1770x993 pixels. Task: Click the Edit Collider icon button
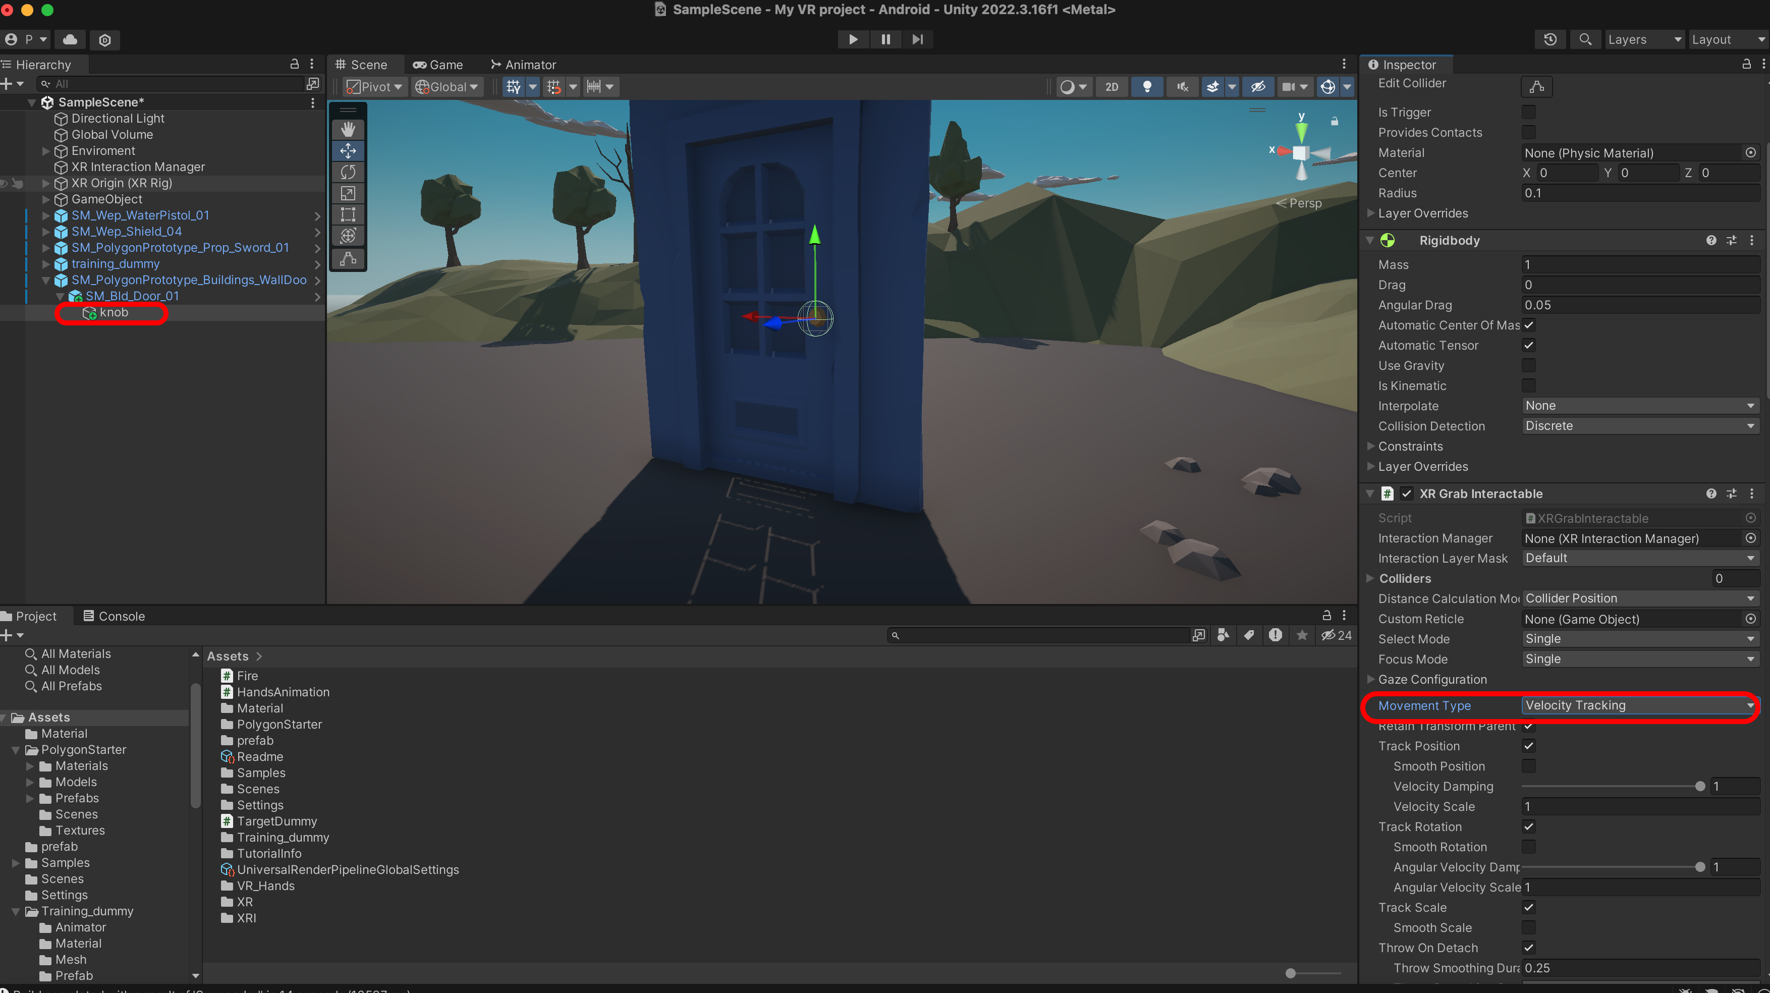click(1536, 87)
